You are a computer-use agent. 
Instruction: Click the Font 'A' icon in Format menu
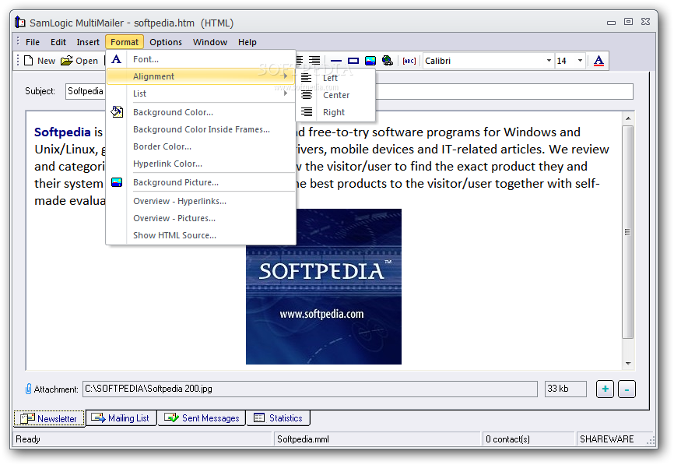point(117,59)
